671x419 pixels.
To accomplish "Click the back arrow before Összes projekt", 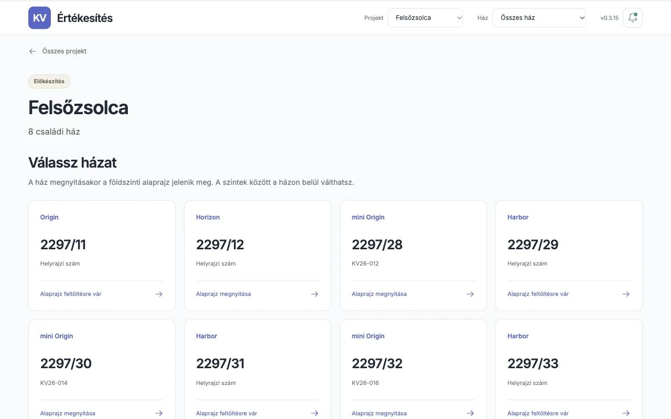I will click(x=33, y=51).
